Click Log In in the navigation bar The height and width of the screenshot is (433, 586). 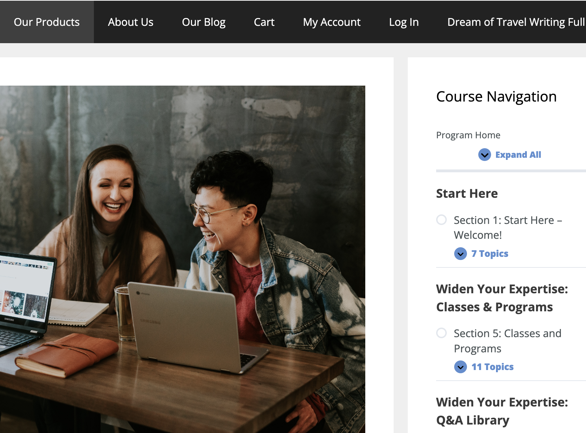(404, 22)
